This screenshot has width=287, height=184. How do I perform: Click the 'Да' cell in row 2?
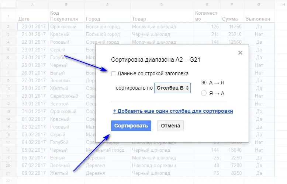coord(259,26)
